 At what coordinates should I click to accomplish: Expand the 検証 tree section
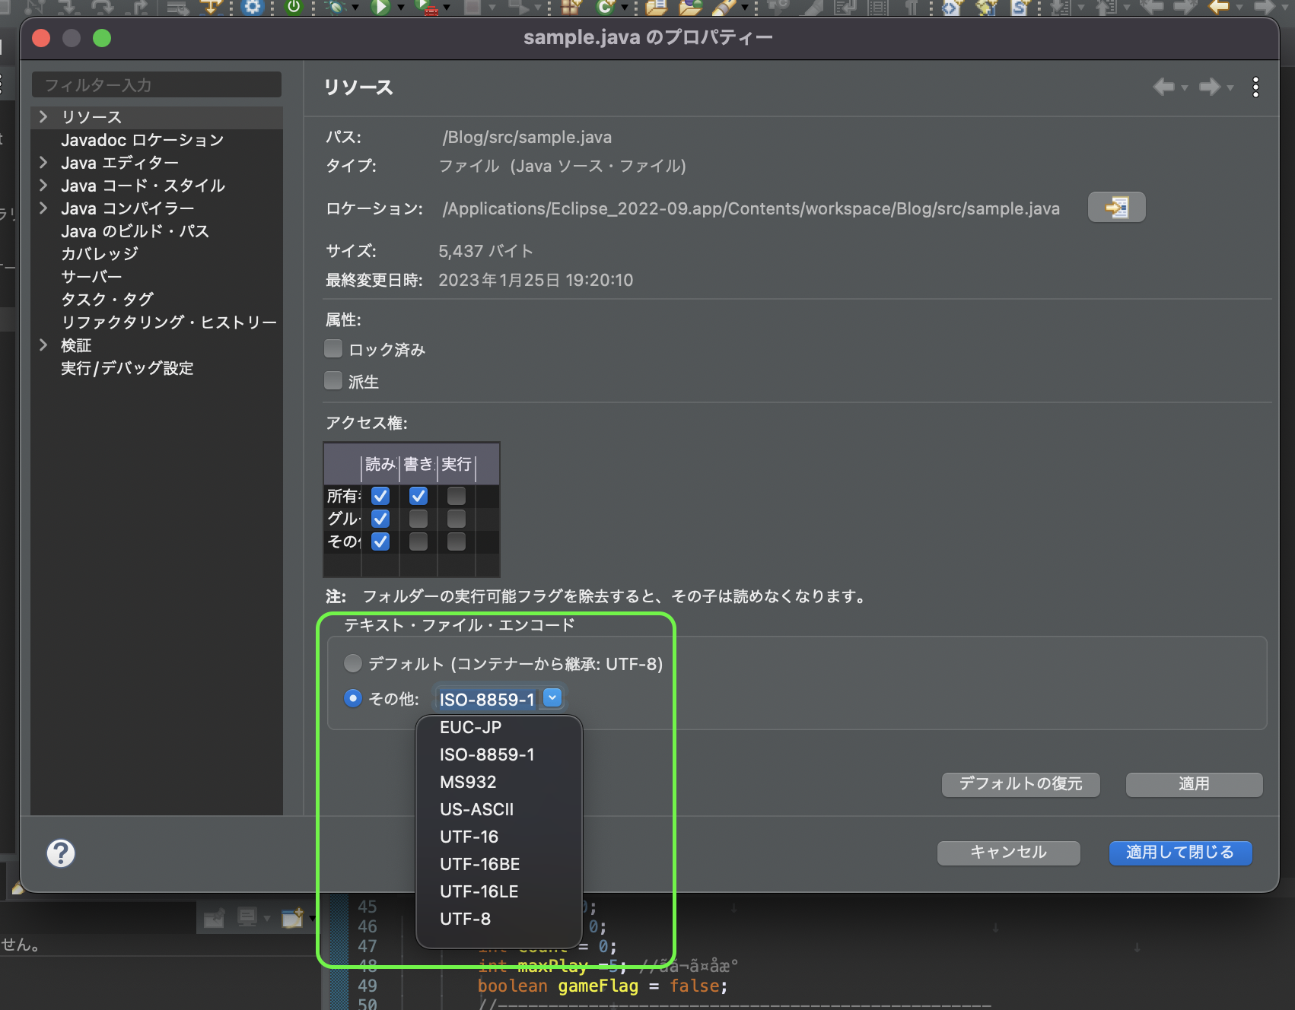tap(44, 345)
